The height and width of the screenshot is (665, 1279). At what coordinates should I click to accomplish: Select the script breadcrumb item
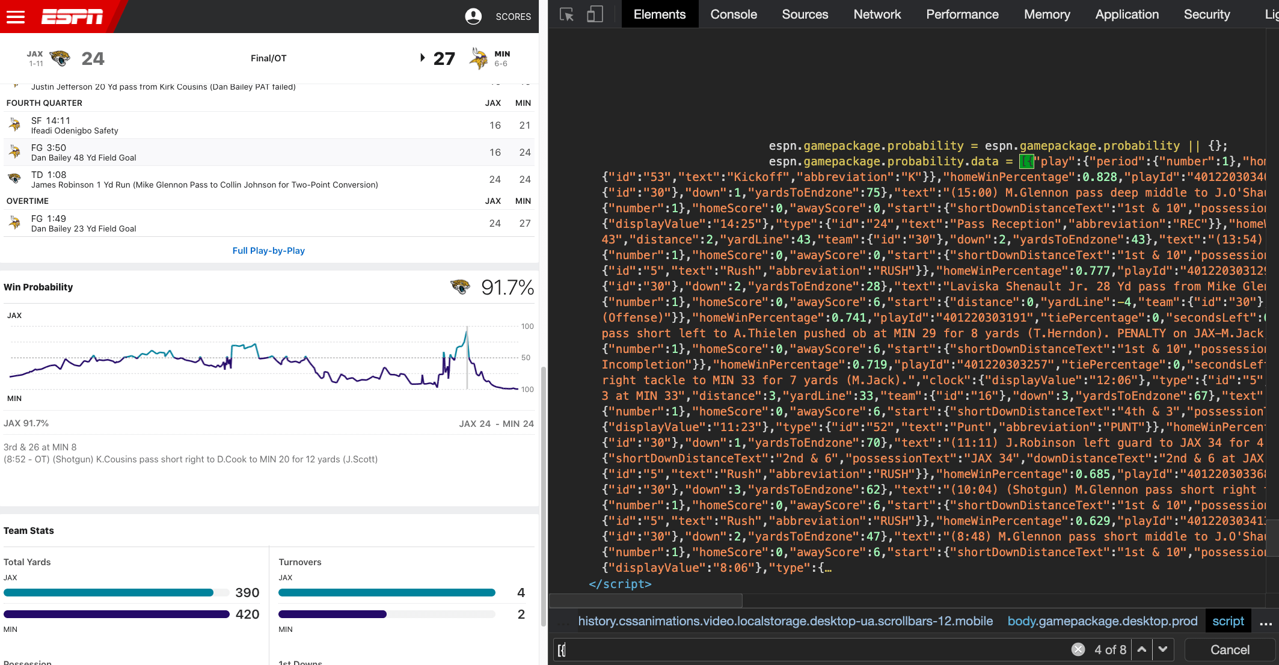click(x=1228, y=621)
